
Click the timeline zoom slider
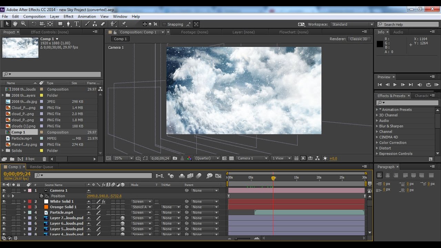click(243, 238)
